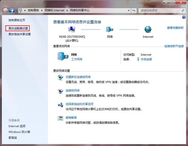Click the adapter icon beside 本地连接
Screen dimensions: 188x146
pyautogui.click(x=138, y=59)
